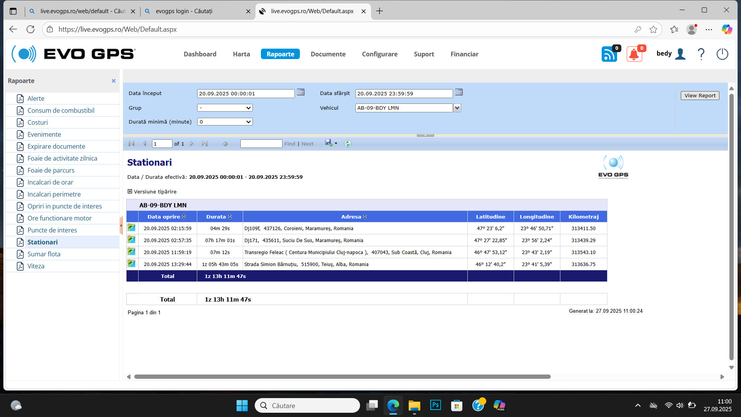741x417 pixels.
Task: Click the export save report icon
Action: point(329,143)
